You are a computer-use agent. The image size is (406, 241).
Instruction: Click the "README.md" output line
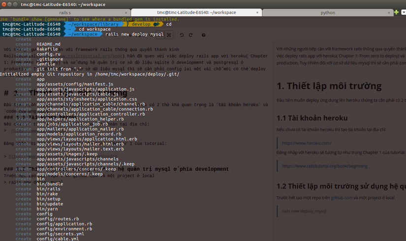(48, 44)
